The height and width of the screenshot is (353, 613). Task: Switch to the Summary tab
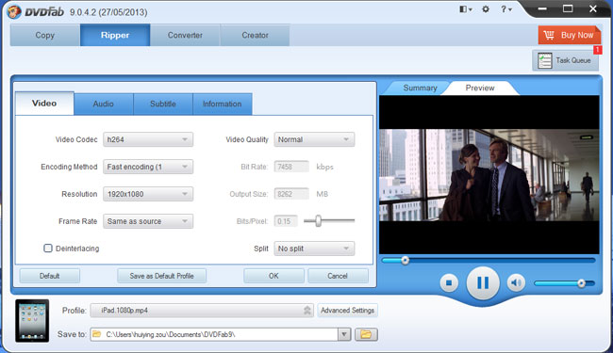[x=420, y=88]
